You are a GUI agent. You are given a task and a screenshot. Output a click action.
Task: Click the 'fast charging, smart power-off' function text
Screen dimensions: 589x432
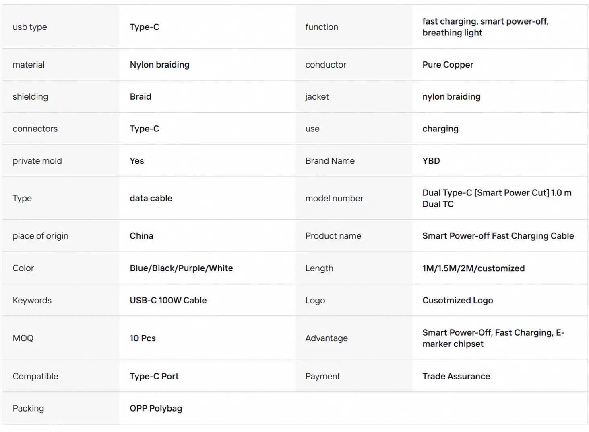point(485,21)
